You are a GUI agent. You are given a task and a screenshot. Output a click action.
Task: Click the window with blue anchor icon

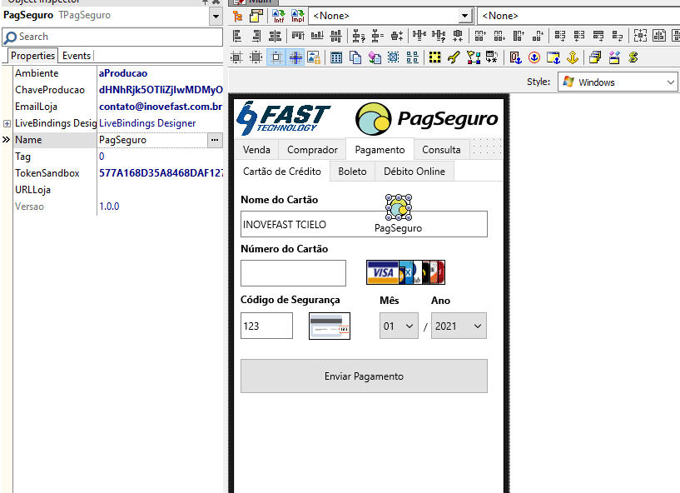tap(553, 57)
